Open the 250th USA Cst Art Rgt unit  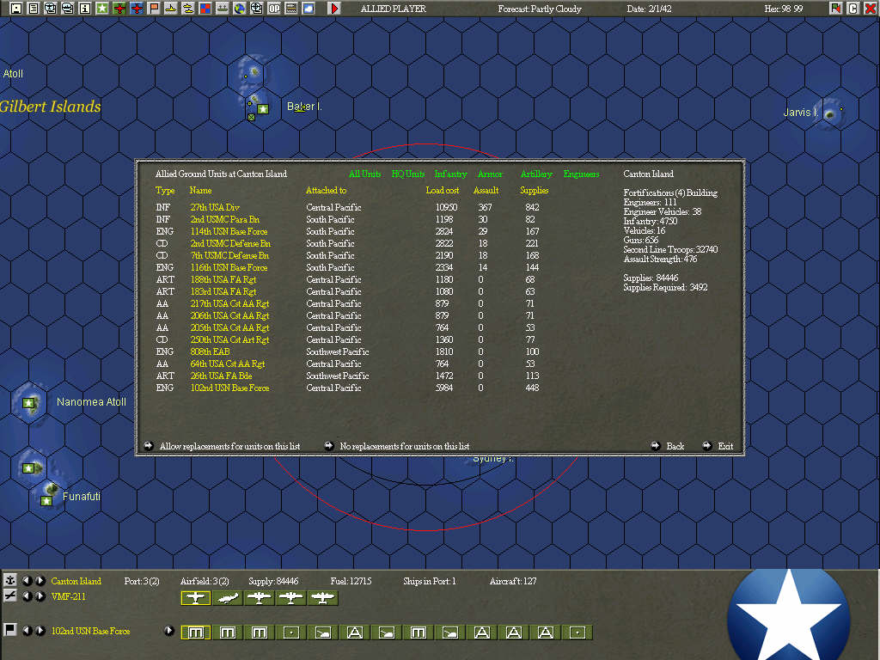(x=229, y=339)
